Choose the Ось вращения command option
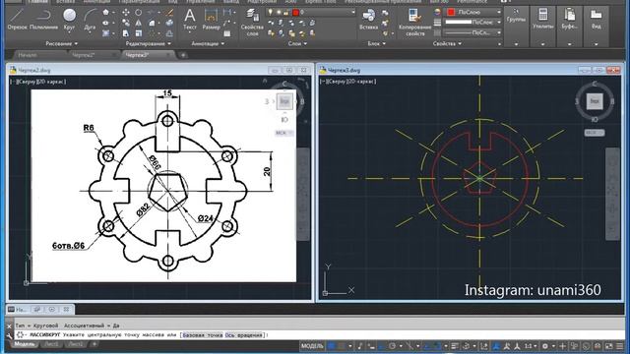This screenshot has height=354, width=630. 243,334
